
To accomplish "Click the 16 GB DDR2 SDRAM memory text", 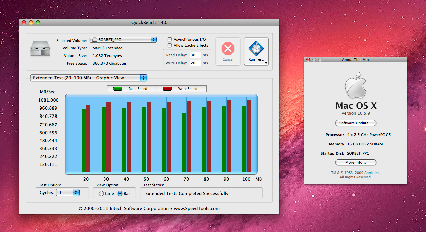I will point(365,144).
